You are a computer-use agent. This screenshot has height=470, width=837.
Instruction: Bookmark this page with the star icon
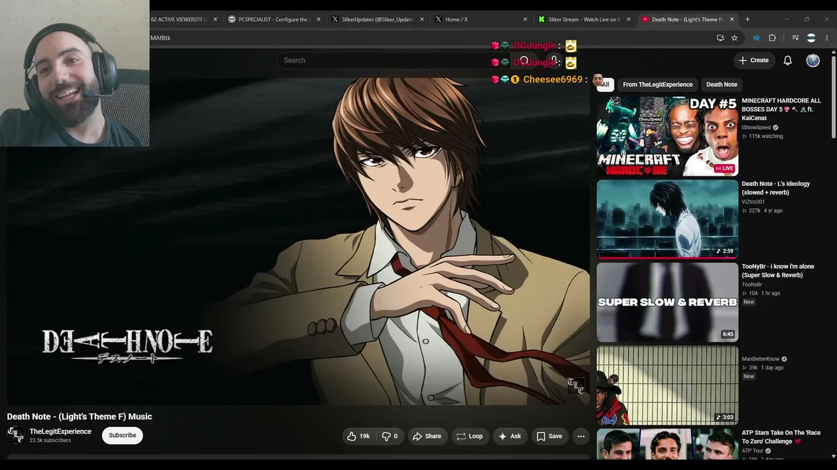(x=734, y=38)
